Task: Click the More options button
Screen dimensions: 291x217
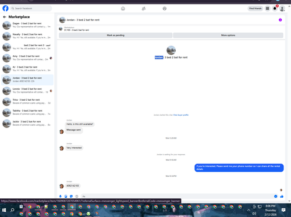Action: click(x=228, y=35)
